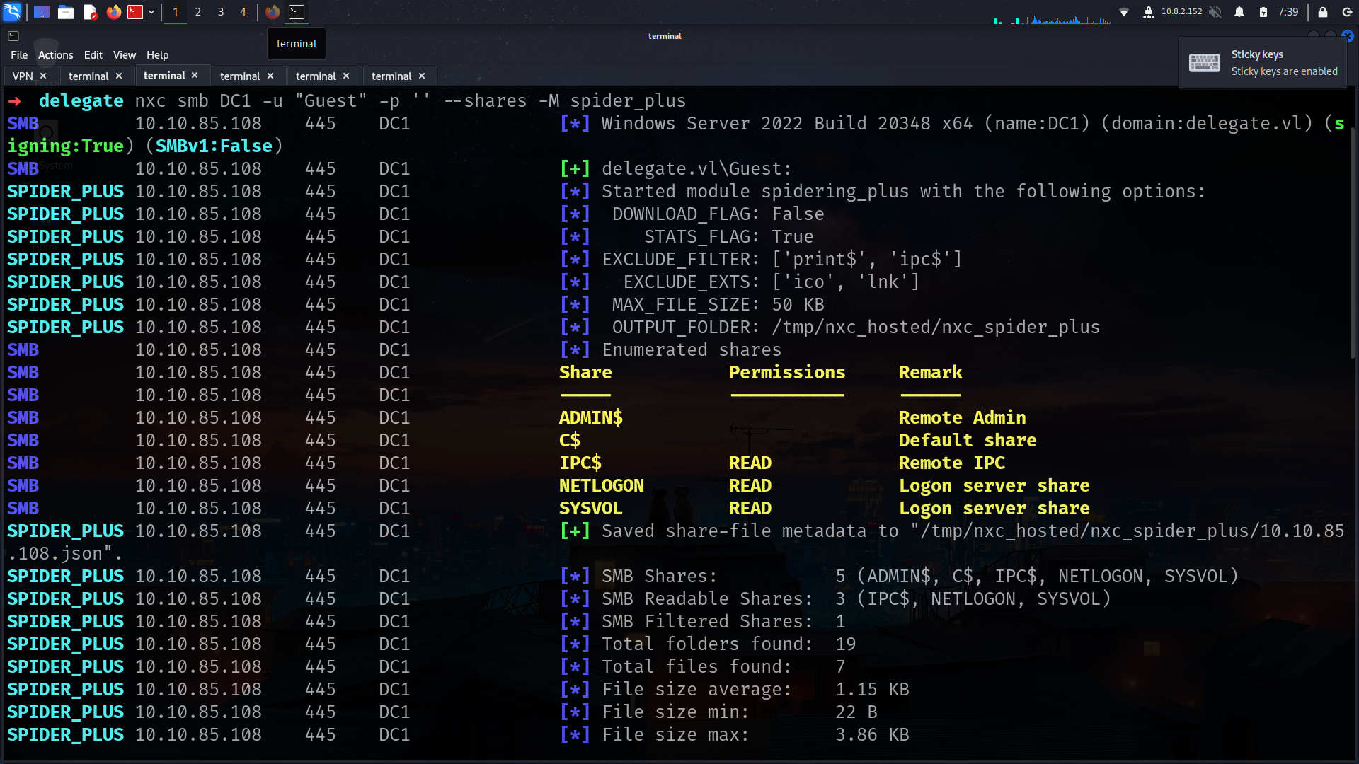This screenshot has width=1359, height=764.
Task: Click the 'Remark' column header
Action: 930,373
